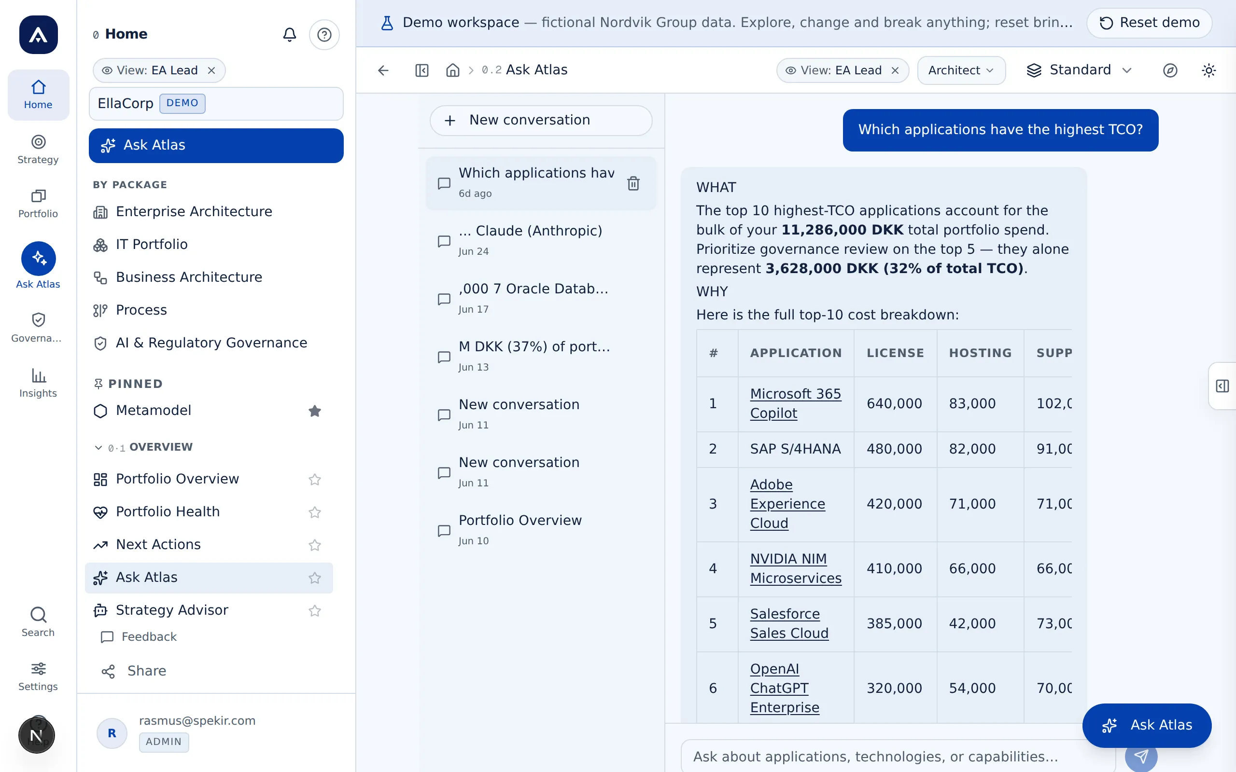Open Microsoft 365 Copilot link

[795, 403]
